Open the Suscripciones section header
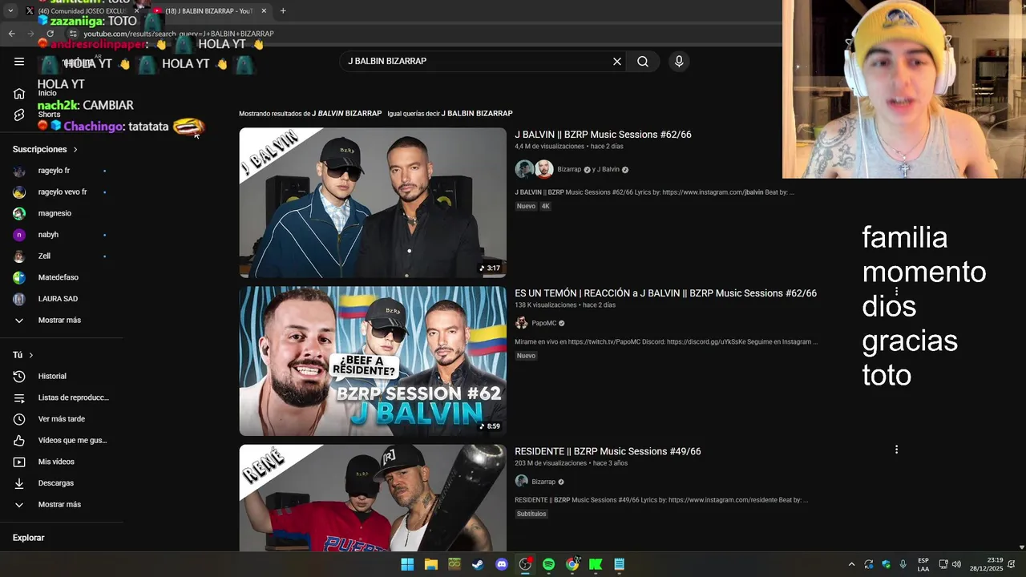The width and height of the screenshot is (1026, 577). (45, 150)
